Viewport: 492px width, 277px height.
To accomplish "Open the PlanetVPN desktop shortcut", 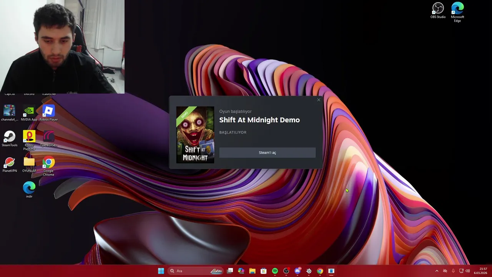I will point(10,165).
